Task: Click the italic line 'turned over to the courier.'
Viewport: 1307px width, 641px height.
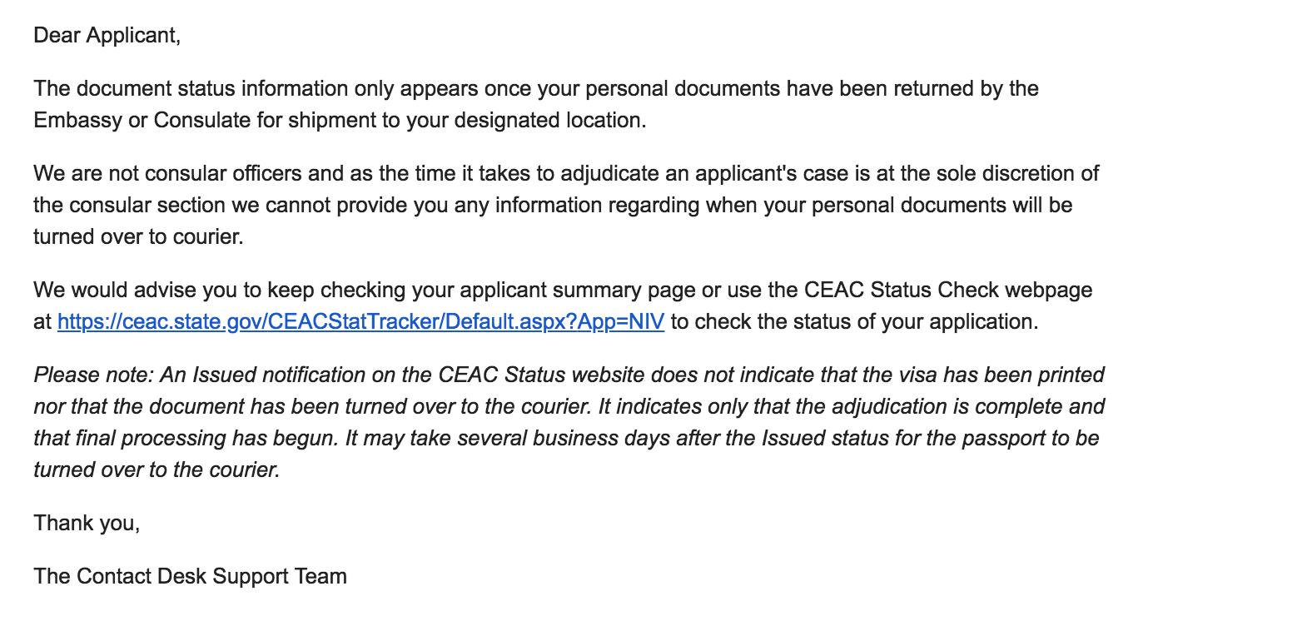Action: (x=157, y=470)
